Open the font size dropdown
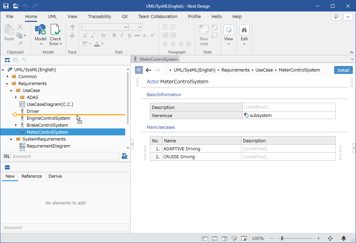 (139, 27)
